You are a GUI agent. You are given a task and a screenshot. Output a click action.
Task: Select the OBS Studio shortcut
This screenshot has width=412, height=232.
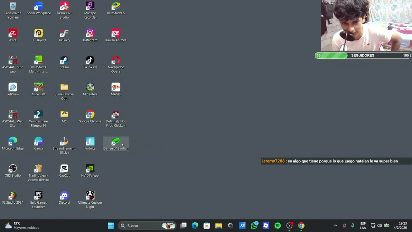(13, 171)
